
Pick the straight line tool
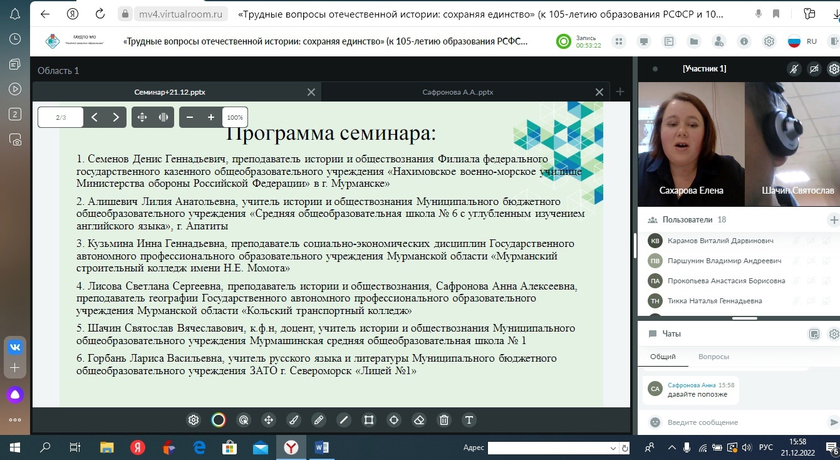pyautogui.click(x=343, y=420)
